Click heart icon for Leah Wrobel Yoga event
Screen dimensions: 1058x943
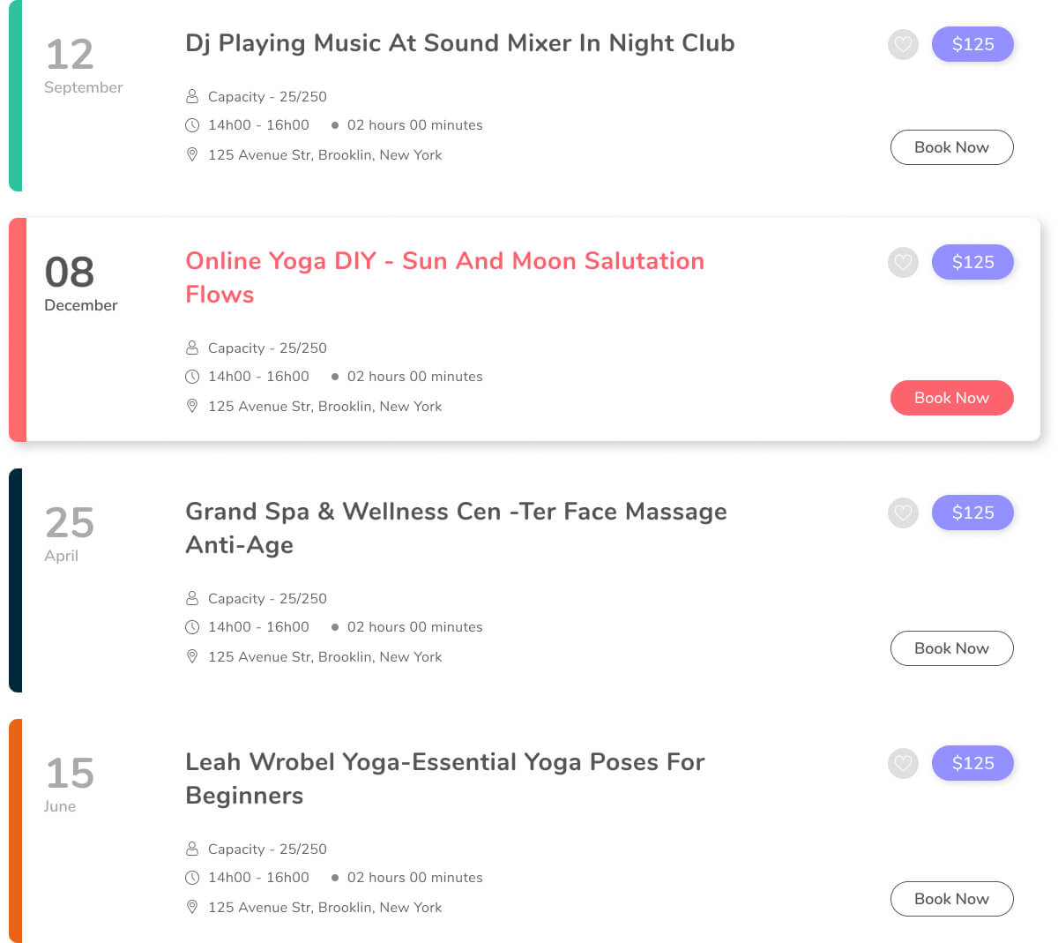[x=903, y=763]
